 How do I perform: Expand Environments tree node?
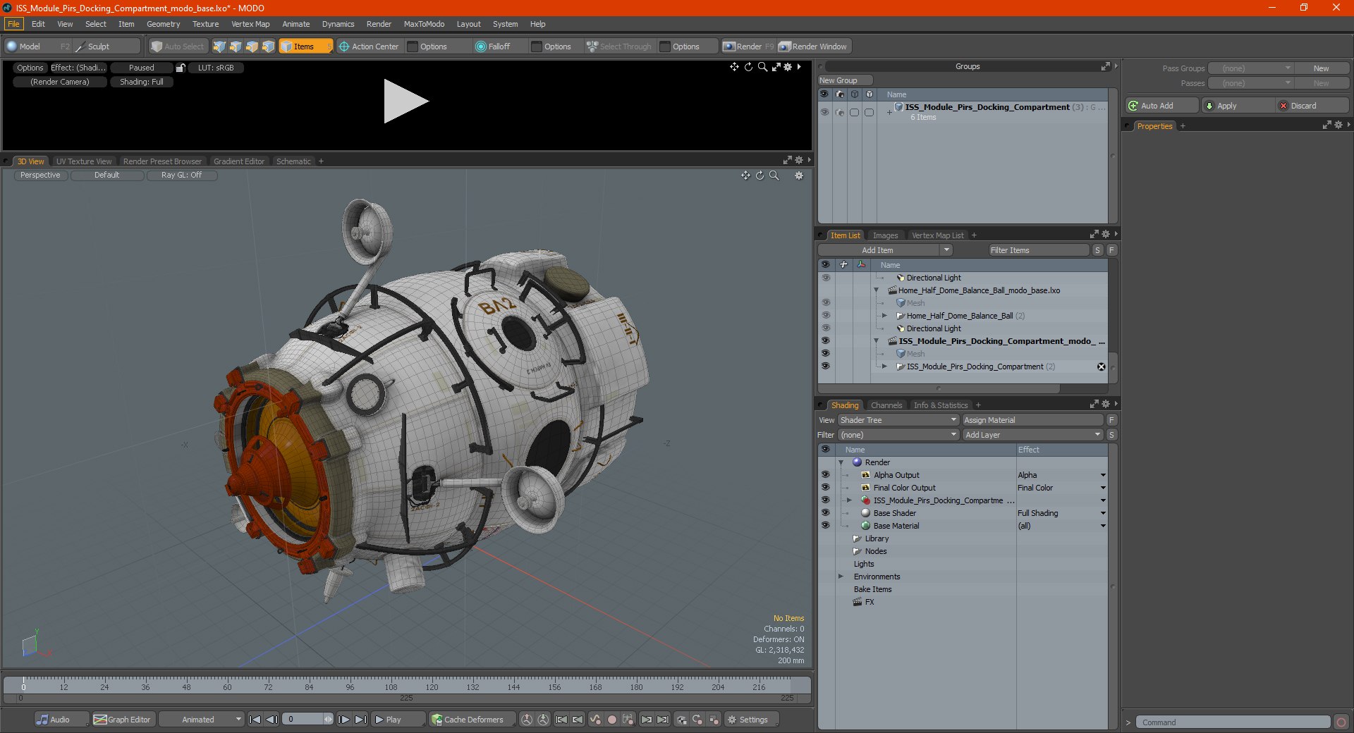pyautogui.click(x=841, y=577)
